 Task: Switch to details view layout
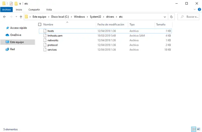[x=193, y=129]
